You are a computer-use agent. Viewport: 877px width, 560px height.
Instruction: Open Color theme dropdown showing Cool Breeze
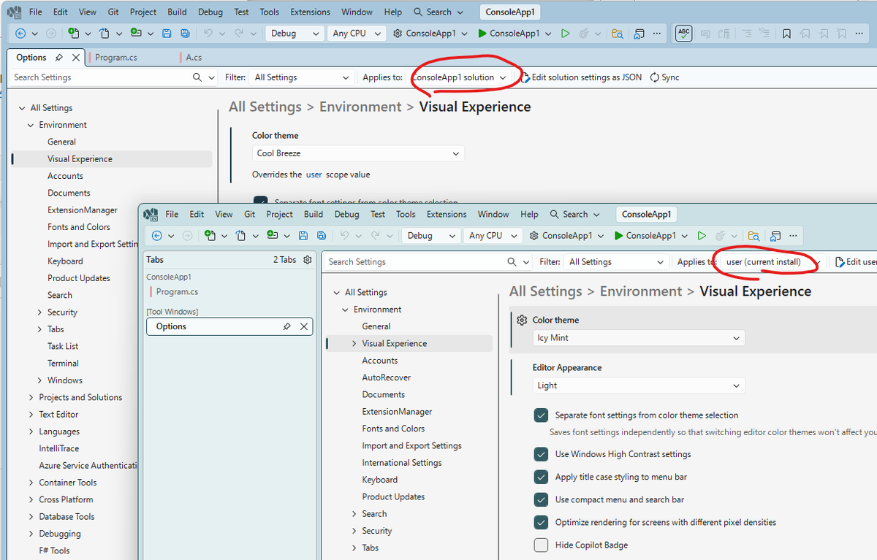coord(359,153)
